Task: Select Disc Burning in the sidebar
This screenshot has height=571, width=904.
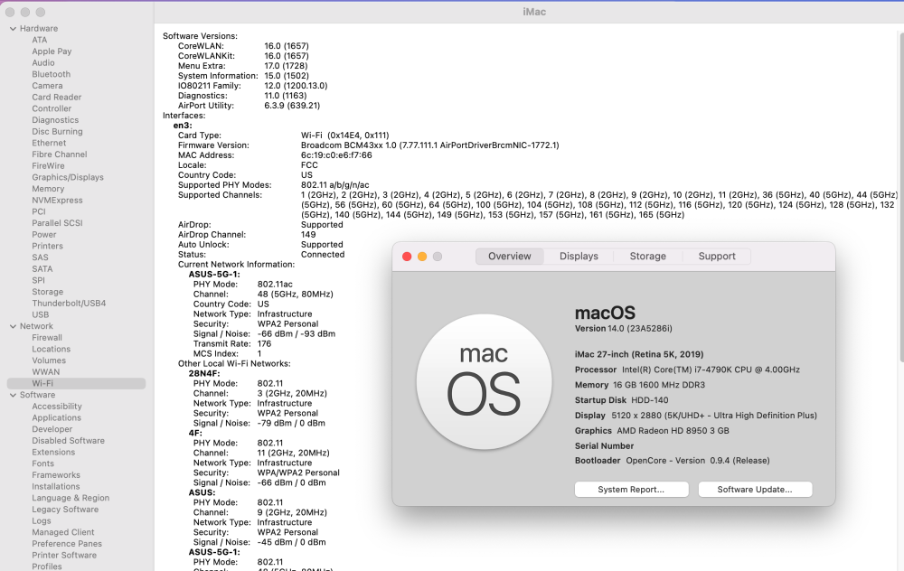Action: point(57,131)
